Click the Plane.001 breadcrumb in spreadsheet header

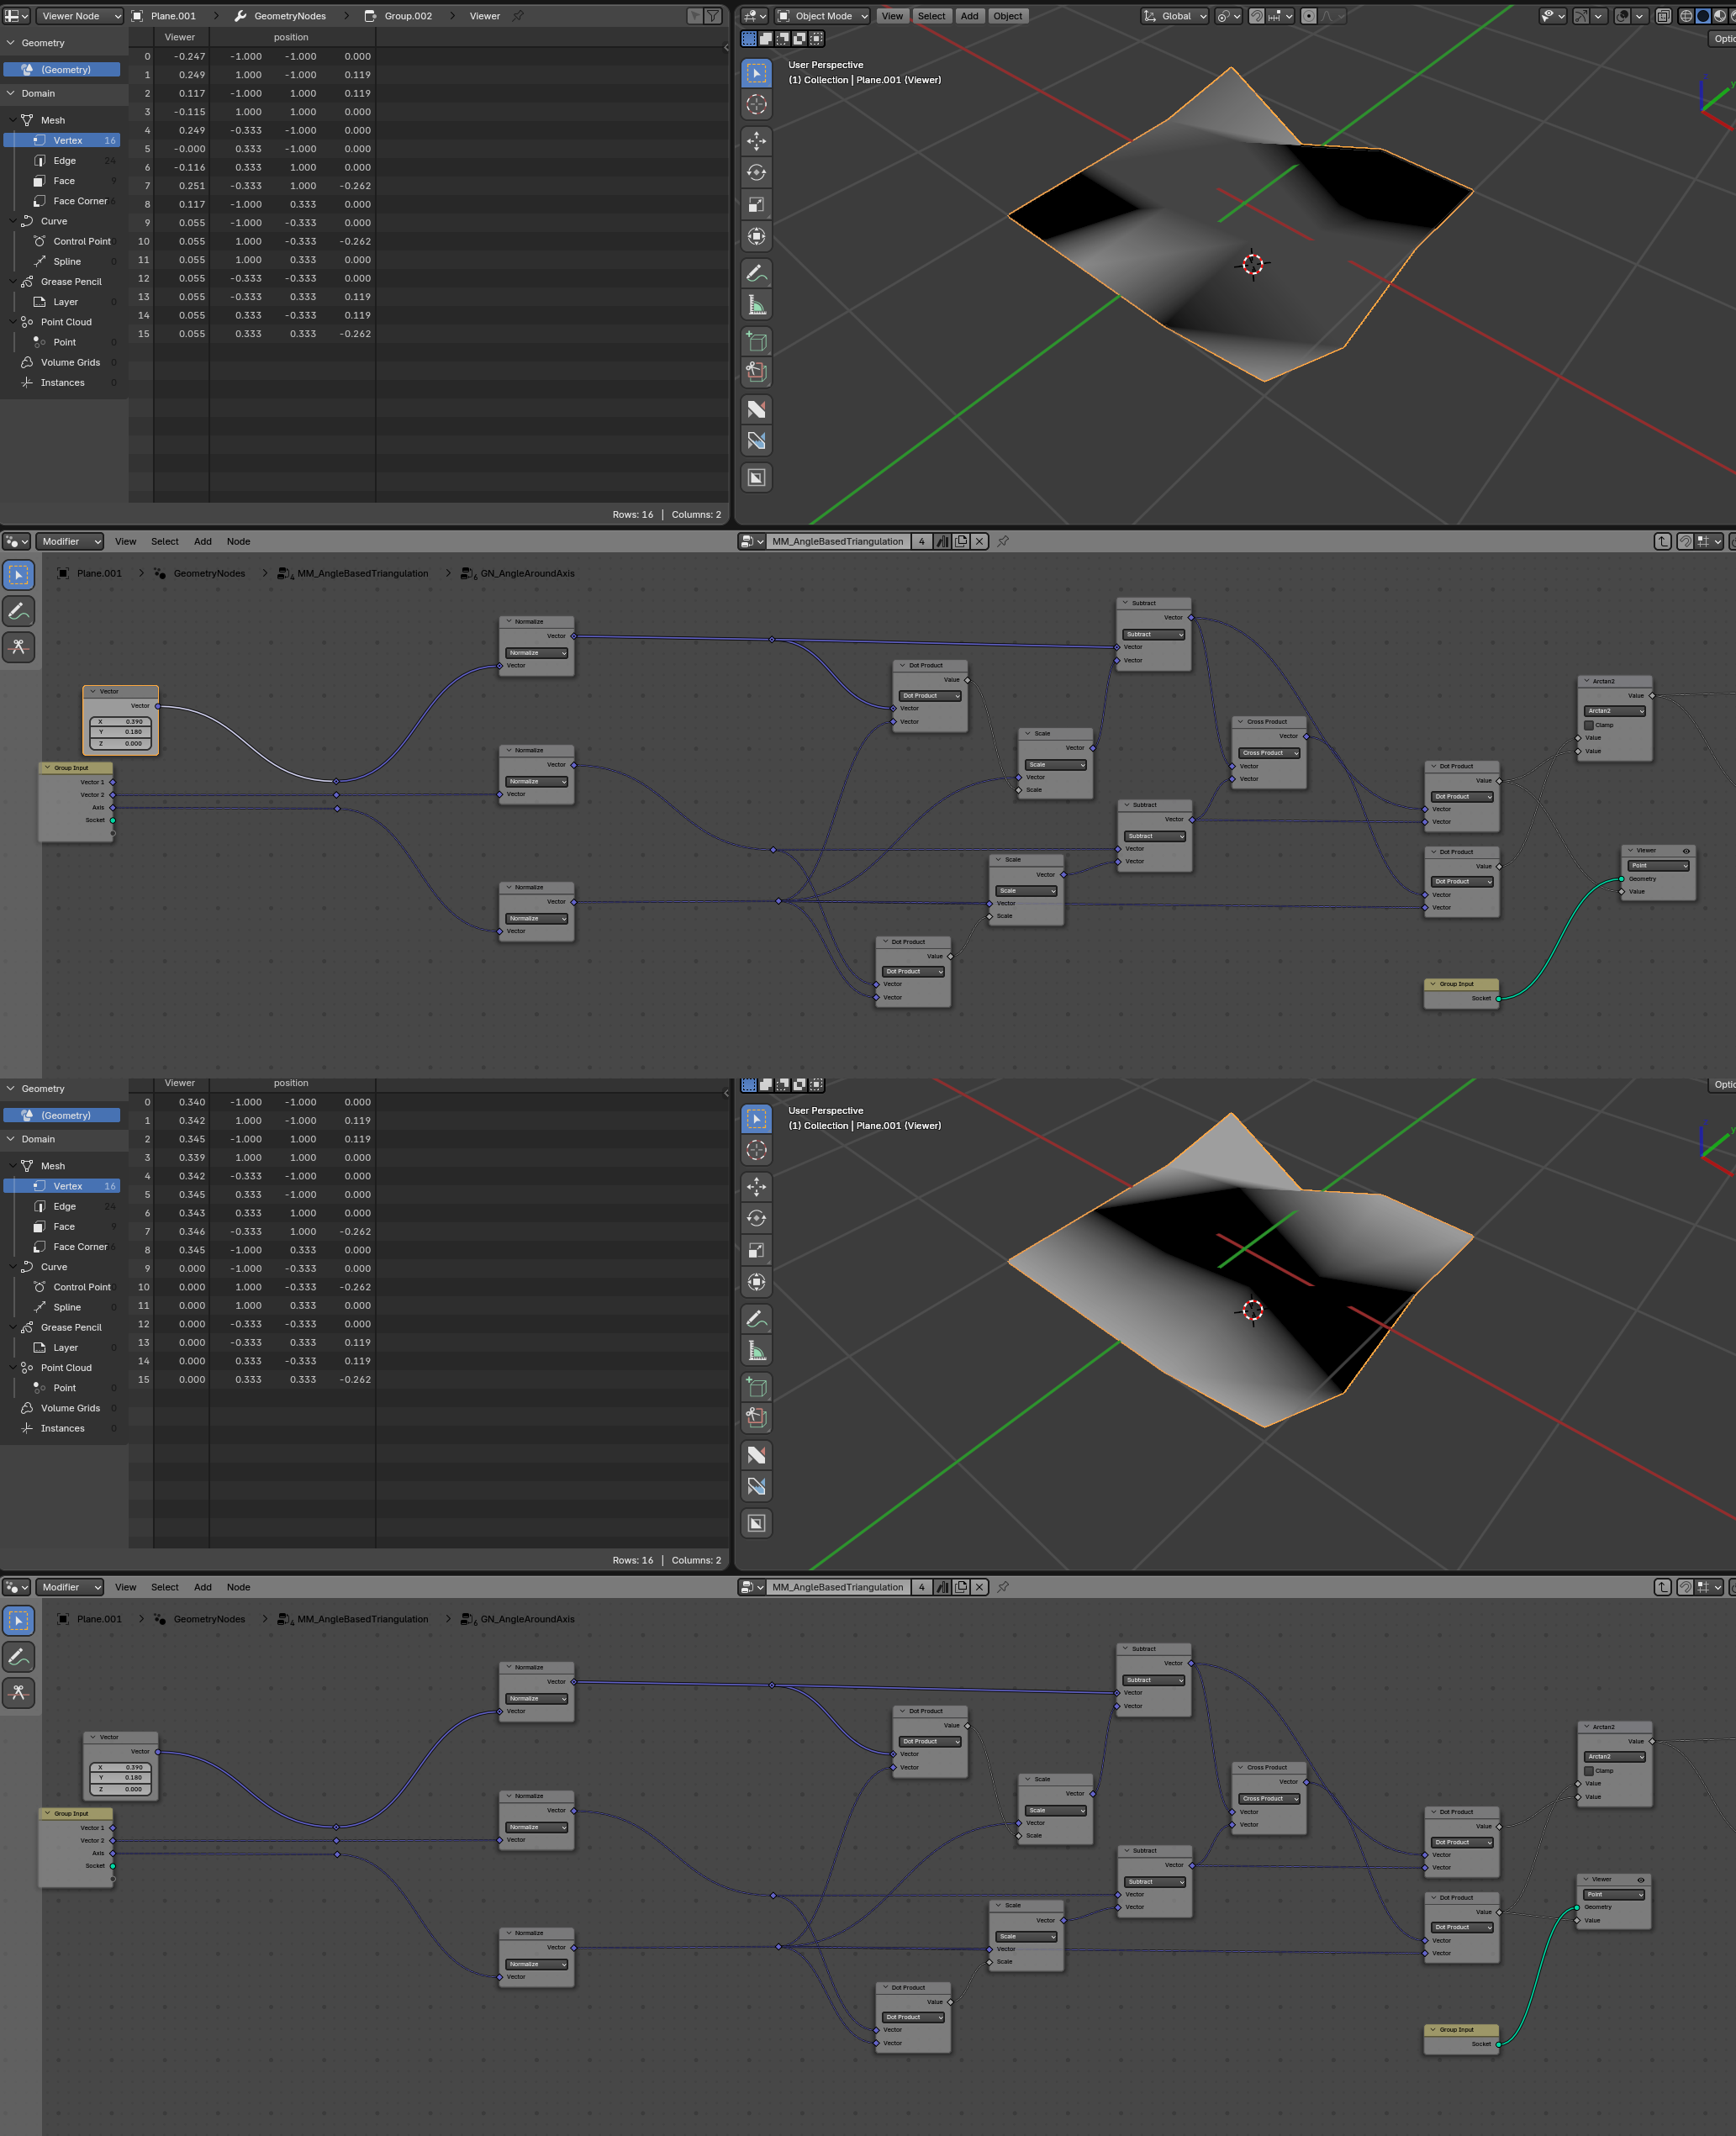click(x=172, y=16)
